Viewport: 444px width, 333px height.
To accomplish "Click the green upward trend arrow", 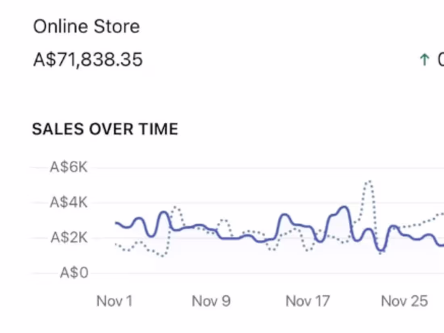I will (424, 60).
